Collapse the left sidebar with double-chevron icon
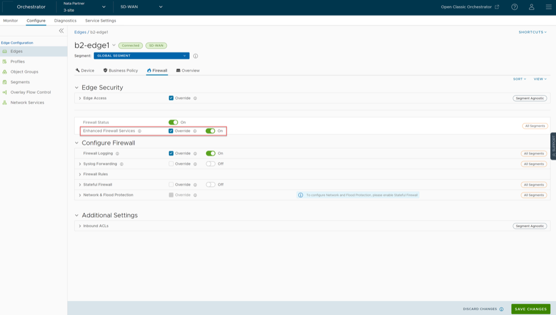The height and width of the screenshot is (315, 556). 61,31
